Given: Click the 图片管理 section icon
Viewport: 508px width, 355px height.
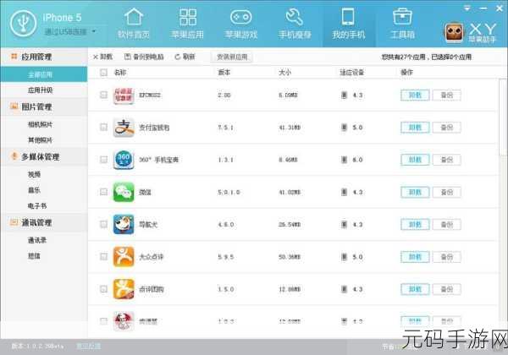Looking at the screenshot, I should [x=14, y=106].
